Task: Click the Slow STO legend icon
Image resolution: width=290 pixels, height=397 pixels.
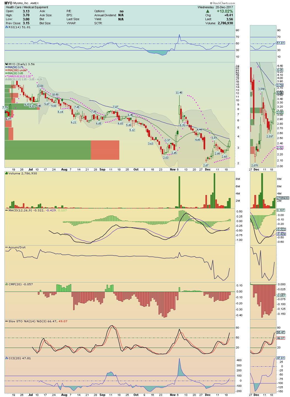Action: pyautogui.click(x=7, y=321)
